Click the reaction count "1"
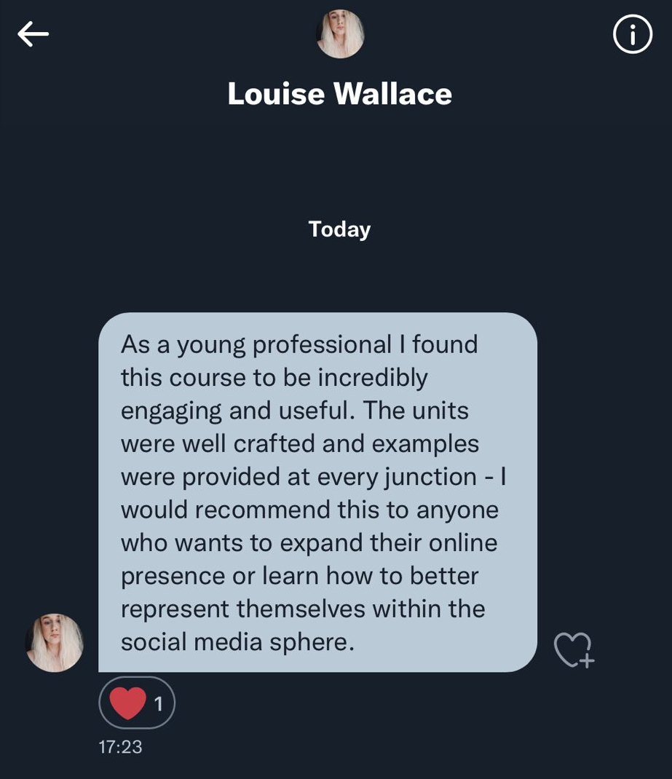Screen dimensions: 672x779 click(159, 703)
